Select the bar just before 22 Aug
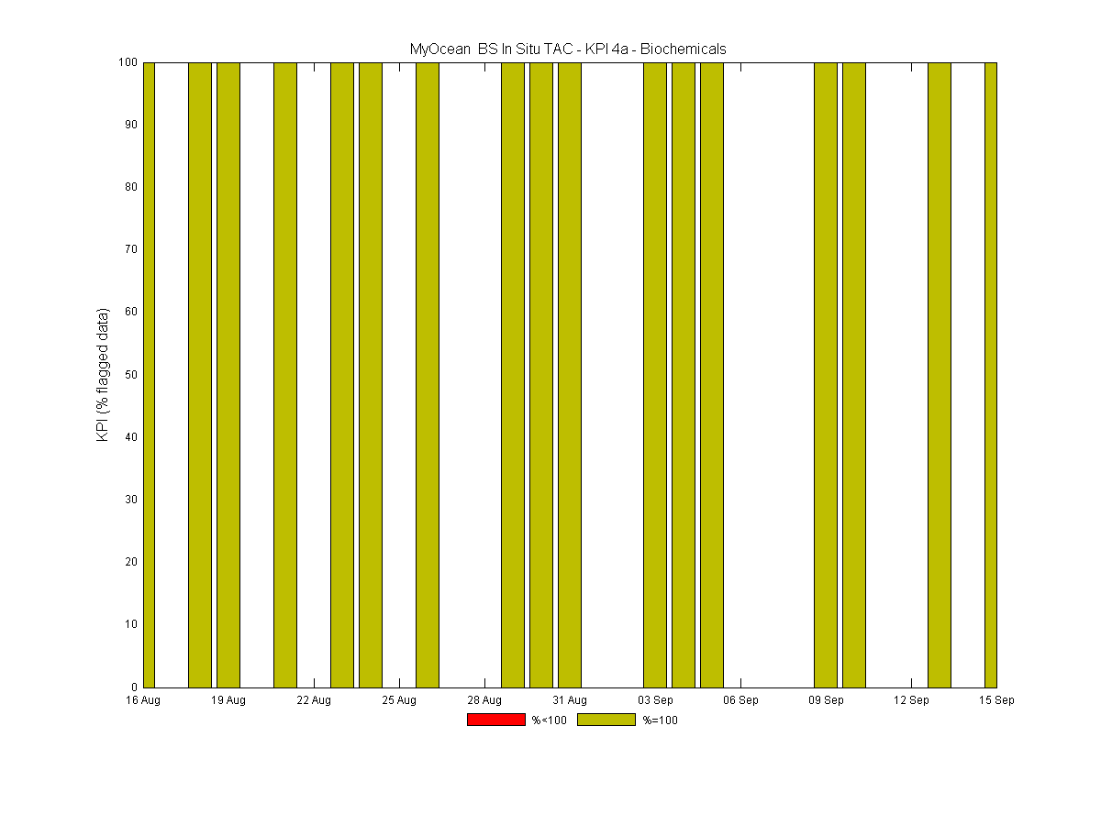Image resolution: width=1101 pixels, height=825 pixels. [x=285, y=375]
